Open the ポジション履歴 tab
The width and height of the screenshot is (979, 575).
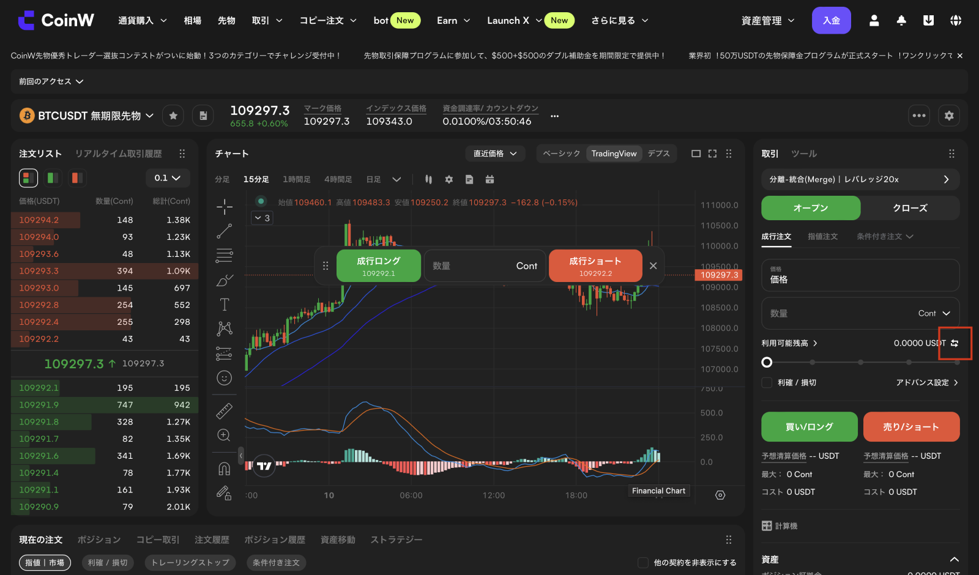(275, 540)
